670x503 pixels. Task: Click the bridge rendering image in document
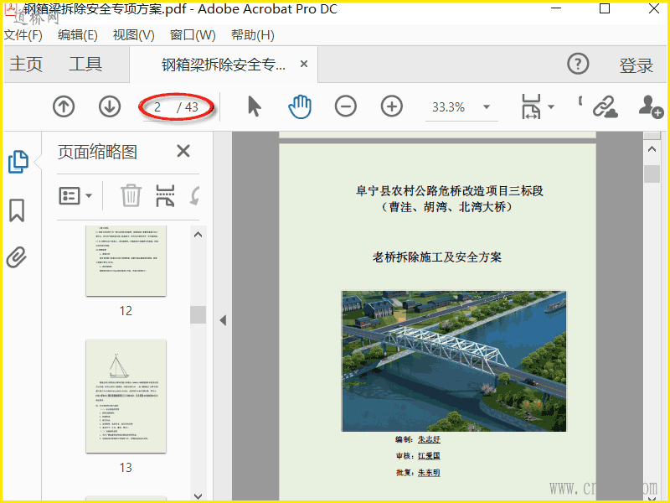[454, 361]
